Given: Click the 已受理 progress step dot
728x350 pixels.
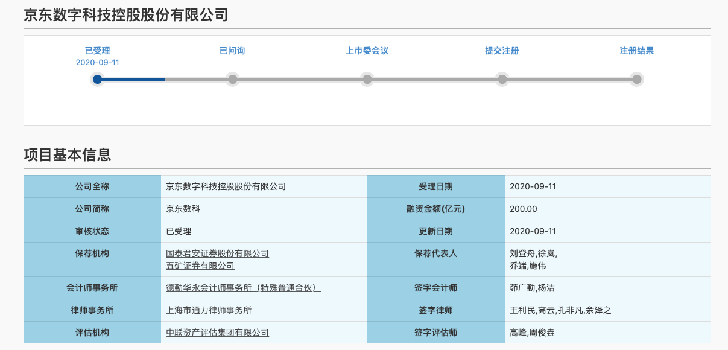Looking at the screenshot, I should (98, 79).
